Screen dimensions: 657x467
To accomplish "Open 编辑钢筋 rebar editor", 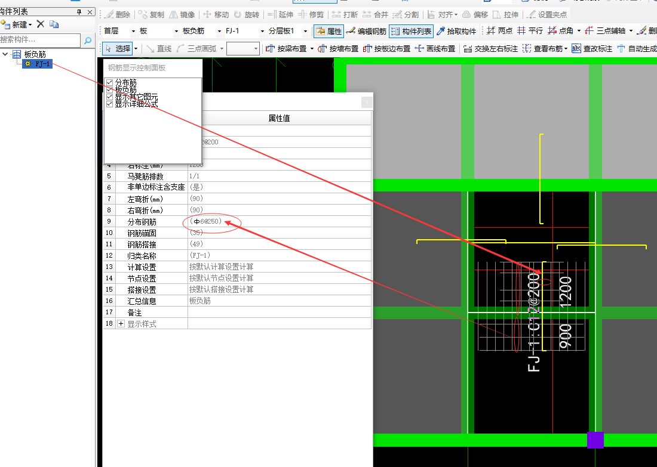I will pyautogui.click(x=366, y=31).
